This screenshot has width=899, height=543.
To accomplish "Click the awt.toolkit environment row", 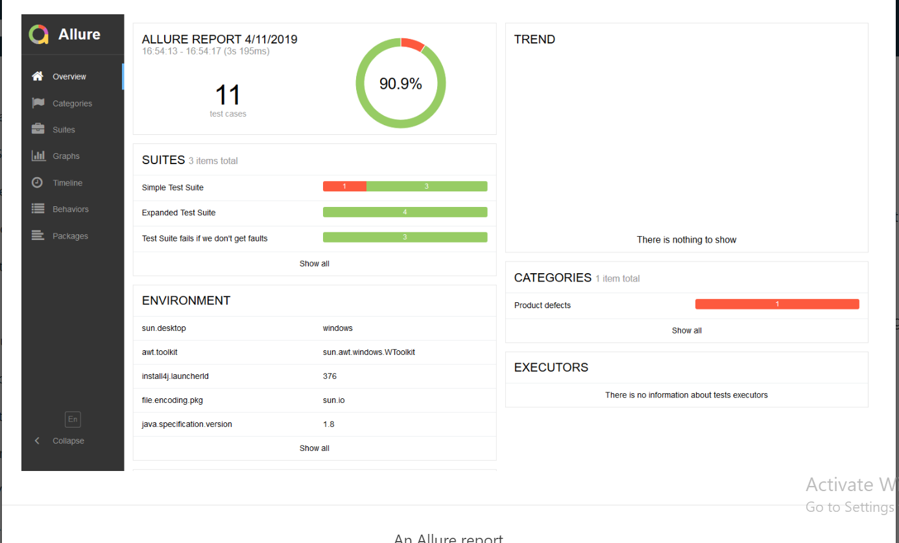I will [315, 352].
